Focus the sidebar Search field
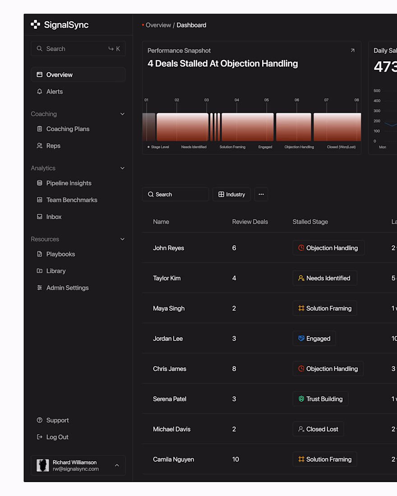The width and height of the screenshot is (397, 496). [x=78, y=48]
